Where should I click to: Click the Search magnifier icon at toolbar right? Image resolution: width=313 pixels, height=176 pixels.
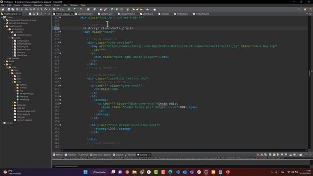coord(299,9)
